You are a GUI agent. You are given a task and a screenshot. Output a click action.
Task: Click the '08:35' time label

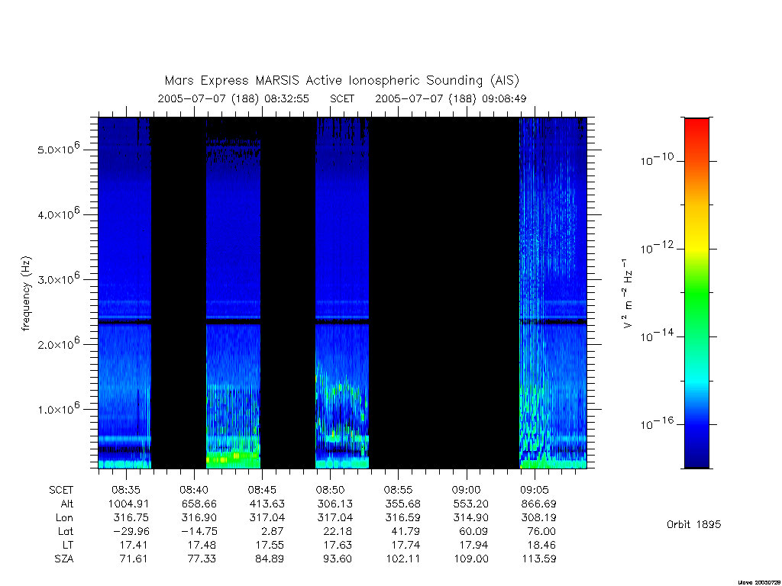point(126,490)
